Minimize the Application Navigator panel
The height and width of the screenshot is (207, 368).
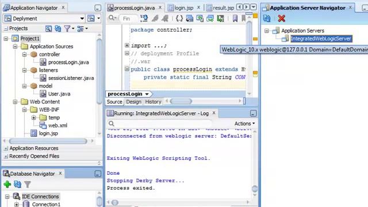point(98,8)
